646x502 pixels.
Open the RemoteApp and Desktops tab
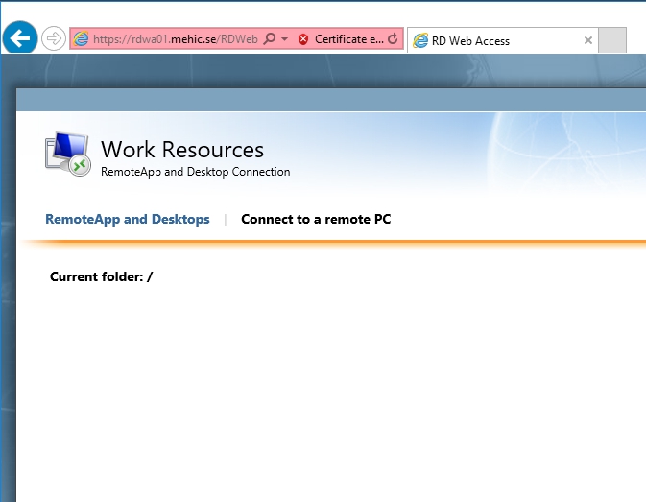tap(128, 219)
